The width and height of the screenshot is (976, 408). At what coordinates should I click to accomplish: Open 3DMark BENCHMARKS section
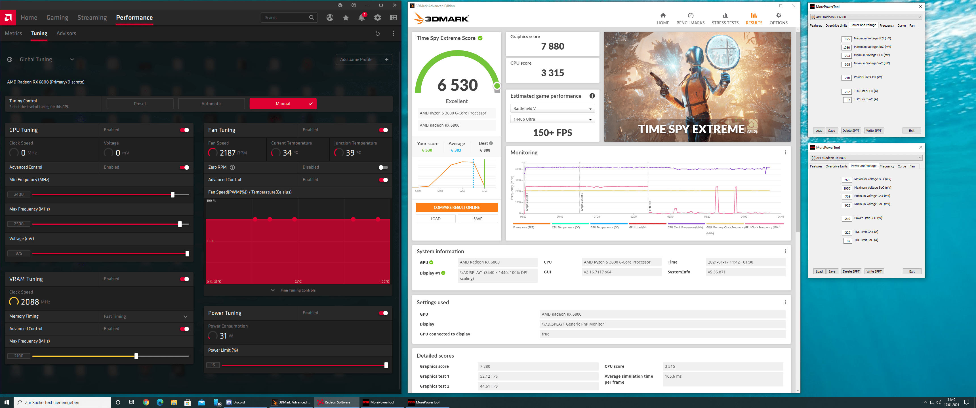(690, 18)
